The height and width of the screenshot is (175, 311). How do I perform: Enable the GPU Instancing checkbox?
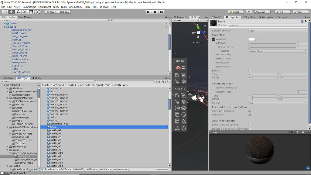pyautogui.click(x=250, y=125)
